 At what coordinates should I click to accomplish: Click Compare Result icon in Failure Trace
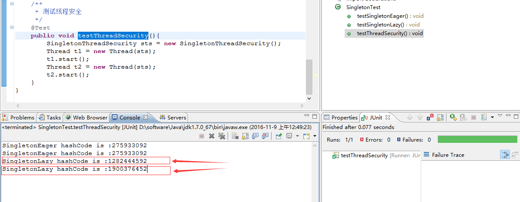515,155
